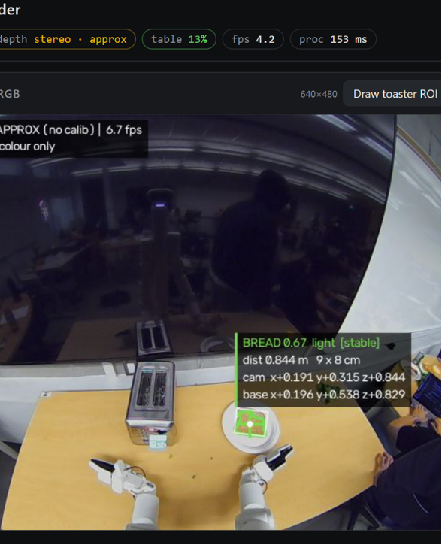Click the fps 4.2 status pill

pos(253,39)
